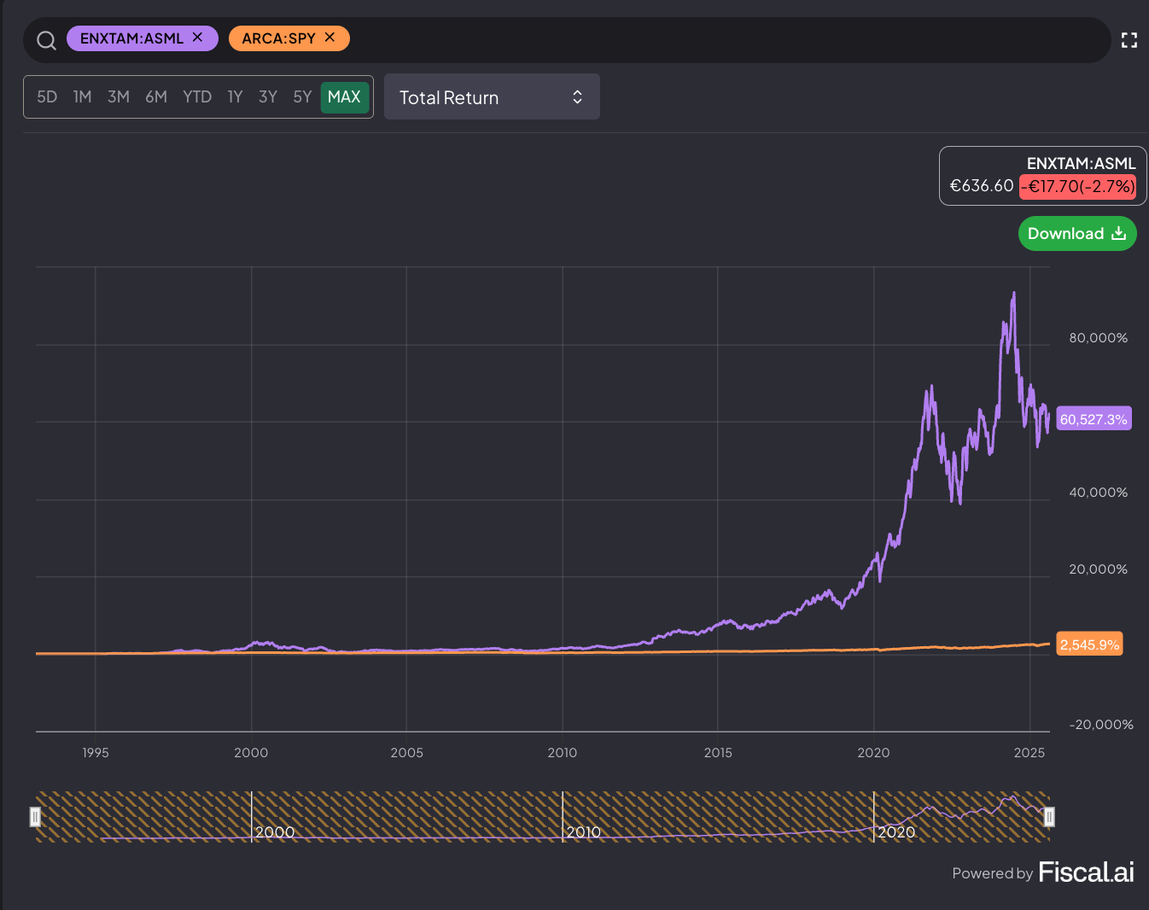Switch range to 5D

click(47, 96)
